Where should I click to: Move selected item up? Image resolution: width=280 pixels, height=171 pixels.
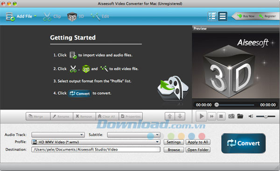(170, 116)
